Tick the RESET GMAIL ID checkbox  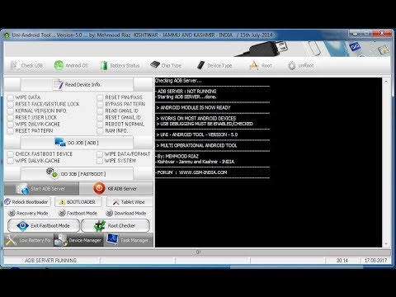100,117
